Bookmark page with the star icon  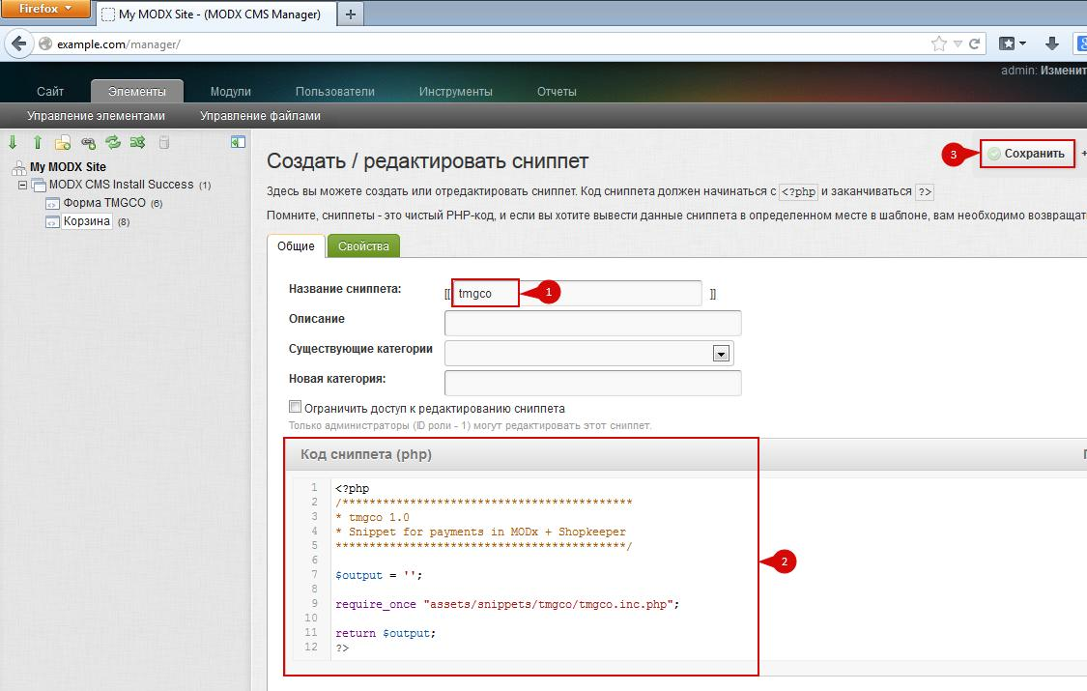point(938,43)
